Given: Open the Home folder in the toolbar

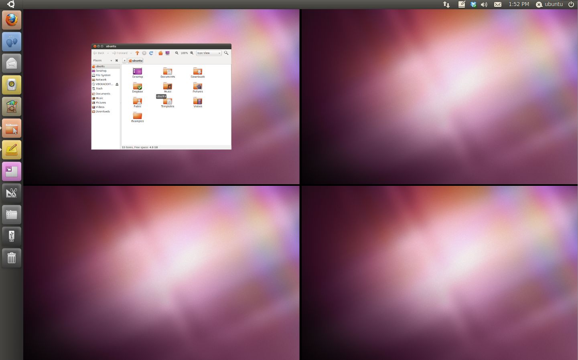Looking at the screenshot, I should click(x=160, y=53).
